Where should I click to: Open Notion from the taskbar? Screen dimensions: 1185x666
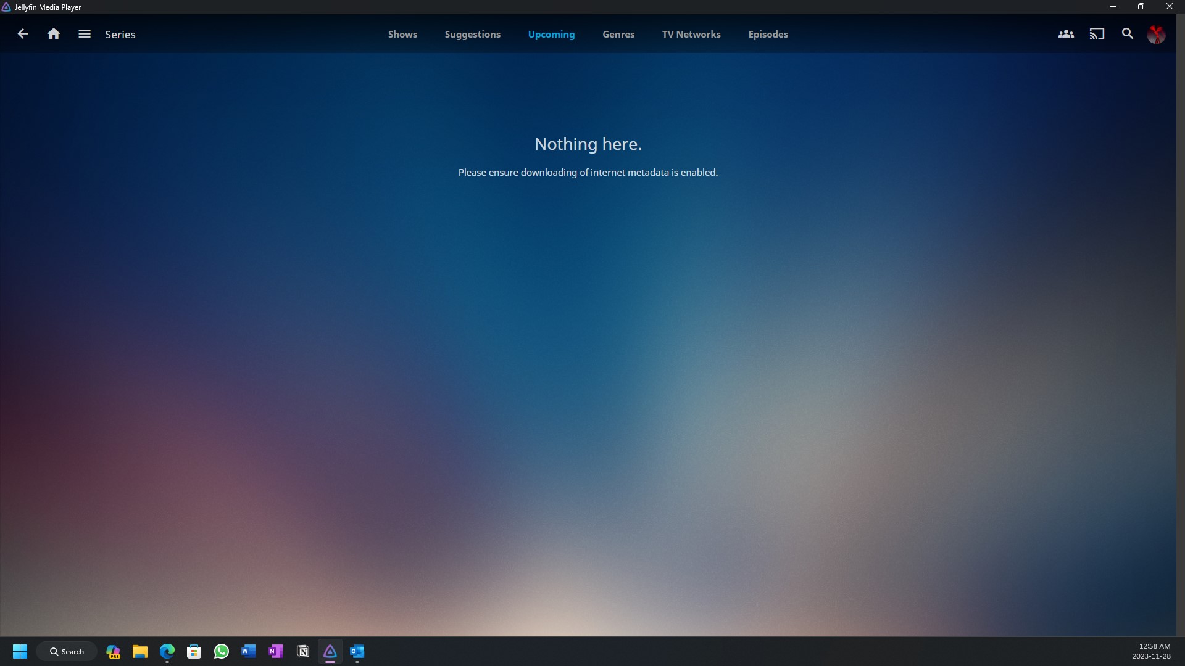click(303, 651)
